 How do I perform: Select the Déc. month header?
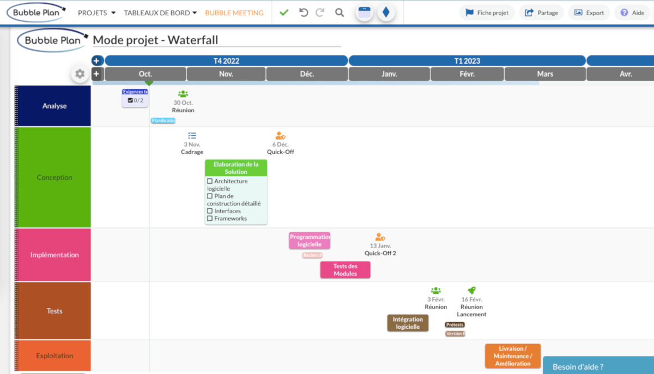(x=307, y=74)
